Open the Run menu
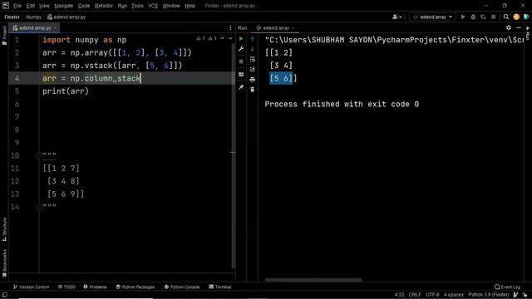 pyautogui.click(x=122, y=6)
